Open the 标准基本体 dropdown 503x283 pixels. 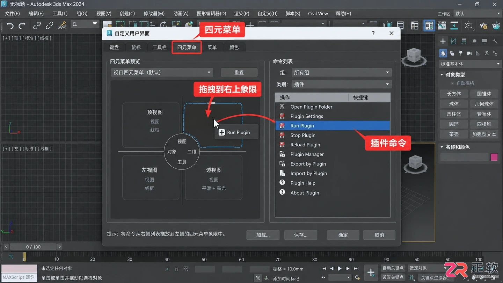click(x=470, y=64)
